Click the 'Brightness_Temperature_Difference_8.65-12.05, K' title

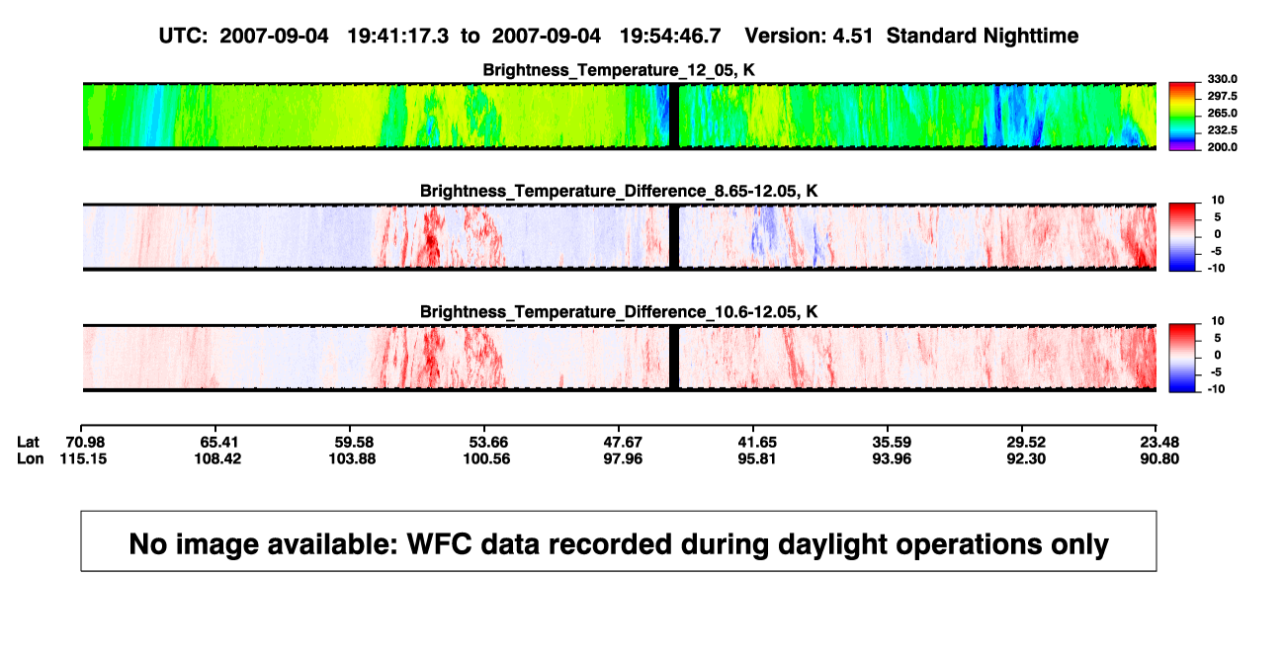click(619, 191)
